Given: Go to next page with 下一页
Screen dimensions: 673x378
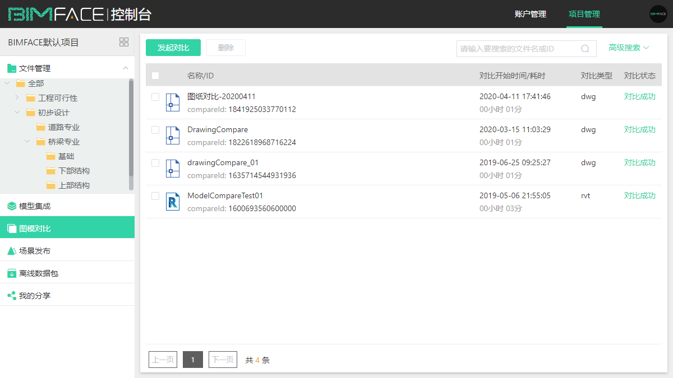Looking at the screenshot, I should pos(223,360).
